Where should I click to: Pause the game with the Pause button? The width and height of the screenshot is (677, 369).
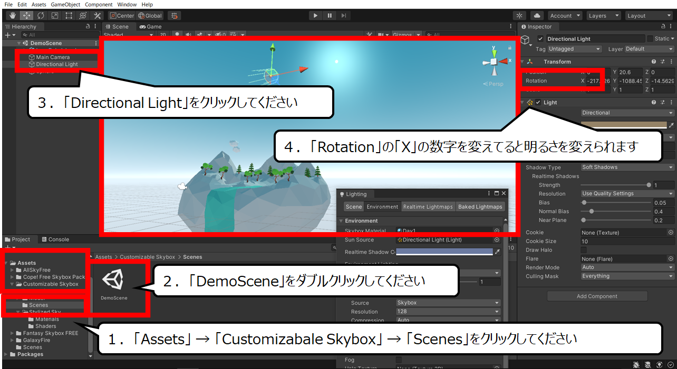click(330, 15)
